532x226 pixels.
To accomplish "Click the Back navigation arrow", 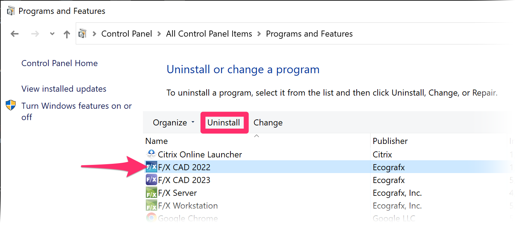I will tap(15, 34).
